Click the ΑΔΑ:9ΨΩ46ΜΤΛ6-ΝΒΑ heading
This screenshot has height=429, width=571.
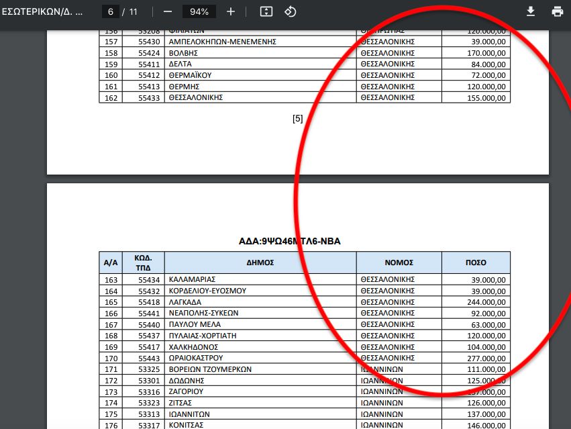[x=289, y=241]
